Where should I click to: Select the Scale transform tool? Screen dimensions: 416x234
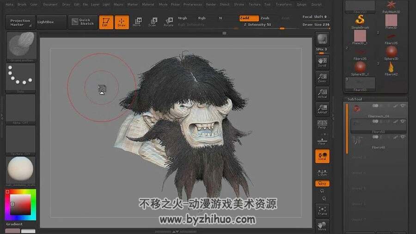153,22
